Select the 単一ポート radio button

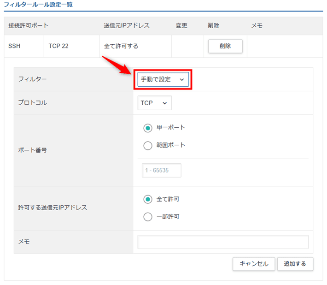148,128
